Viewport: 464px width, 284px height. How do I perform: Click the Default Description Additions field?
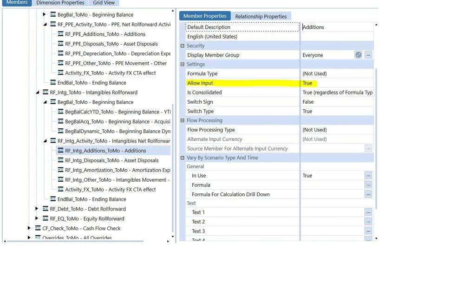tap(337, 27)
